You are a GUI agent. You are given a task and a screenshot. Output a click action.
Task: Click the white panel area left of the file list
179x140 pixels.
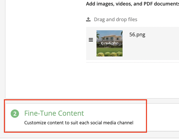(44, 52)
